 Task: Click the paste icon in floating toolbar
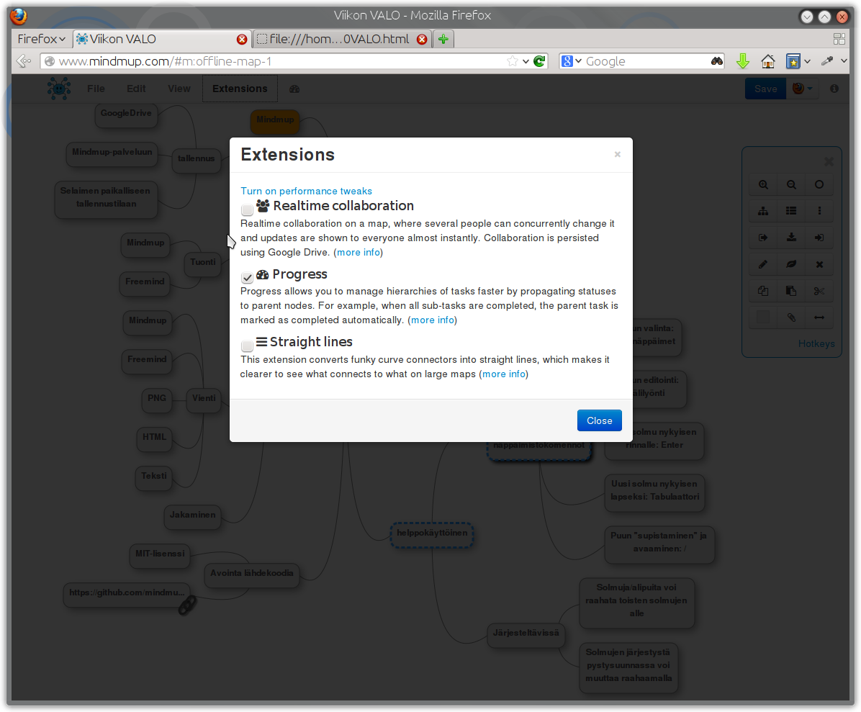click(791, 291)
